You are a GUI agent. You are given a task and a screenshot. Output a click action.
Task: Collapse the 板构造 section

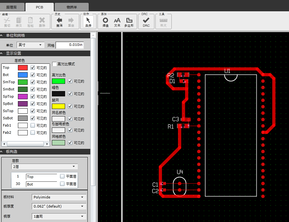pyautogui.click(x=2, y=151)
